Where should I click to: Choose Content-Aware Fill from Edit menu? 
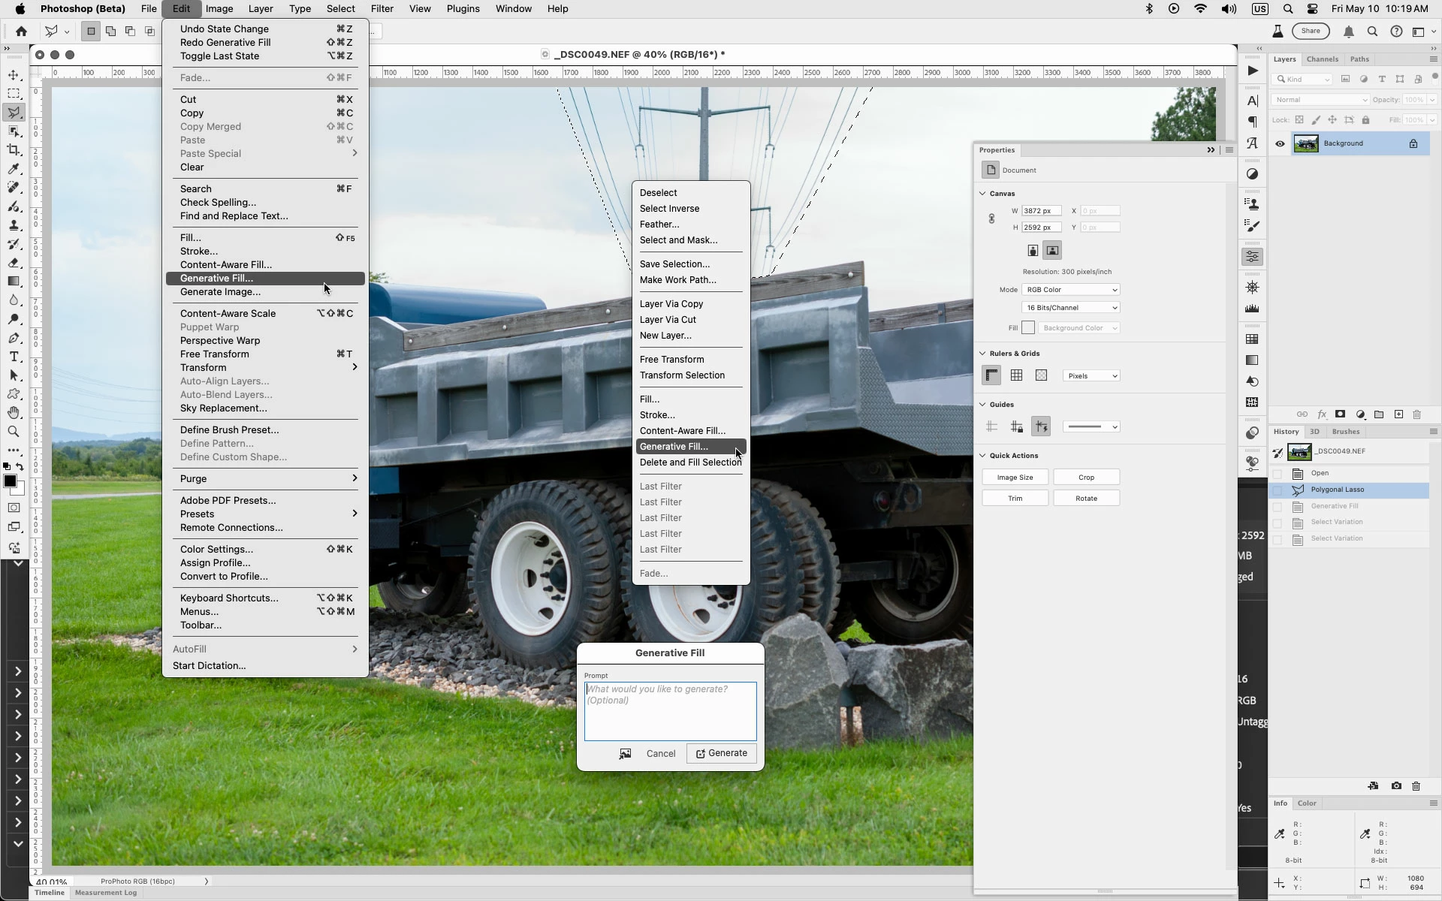pyautogui.click(x=225, y=265)
